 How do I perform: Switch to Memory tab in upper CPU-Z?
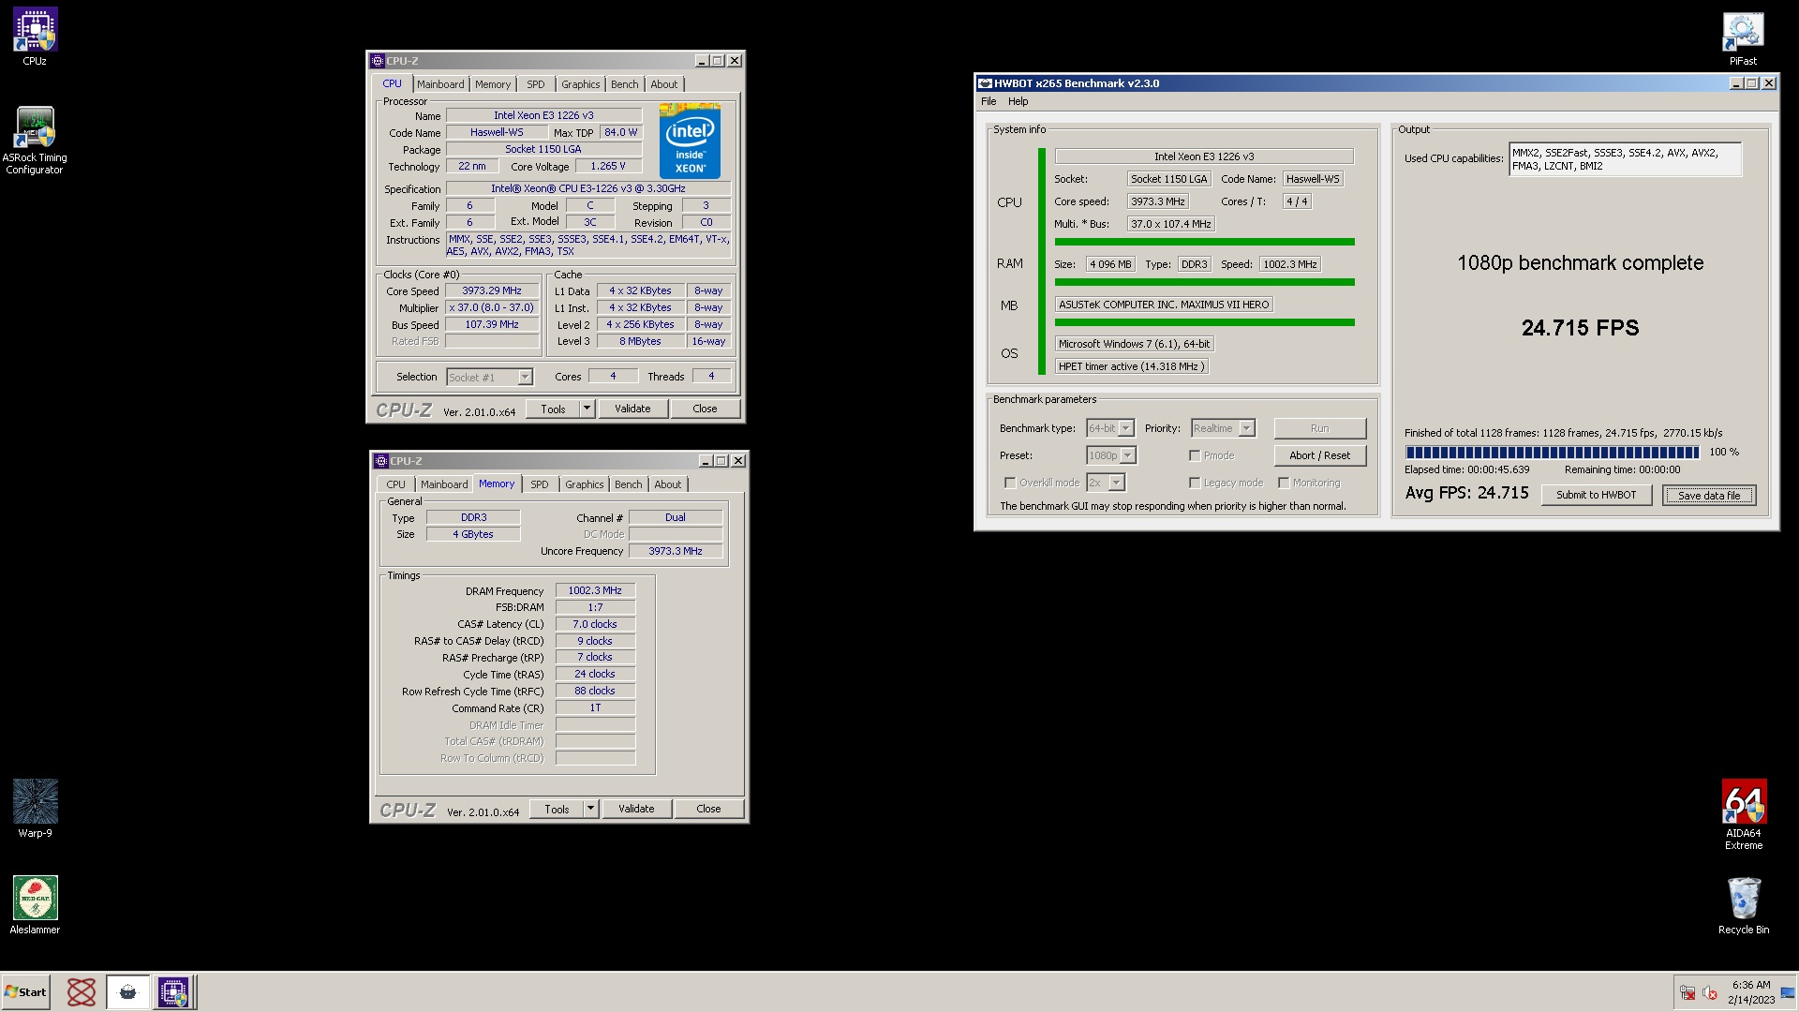tap(493, 84)
